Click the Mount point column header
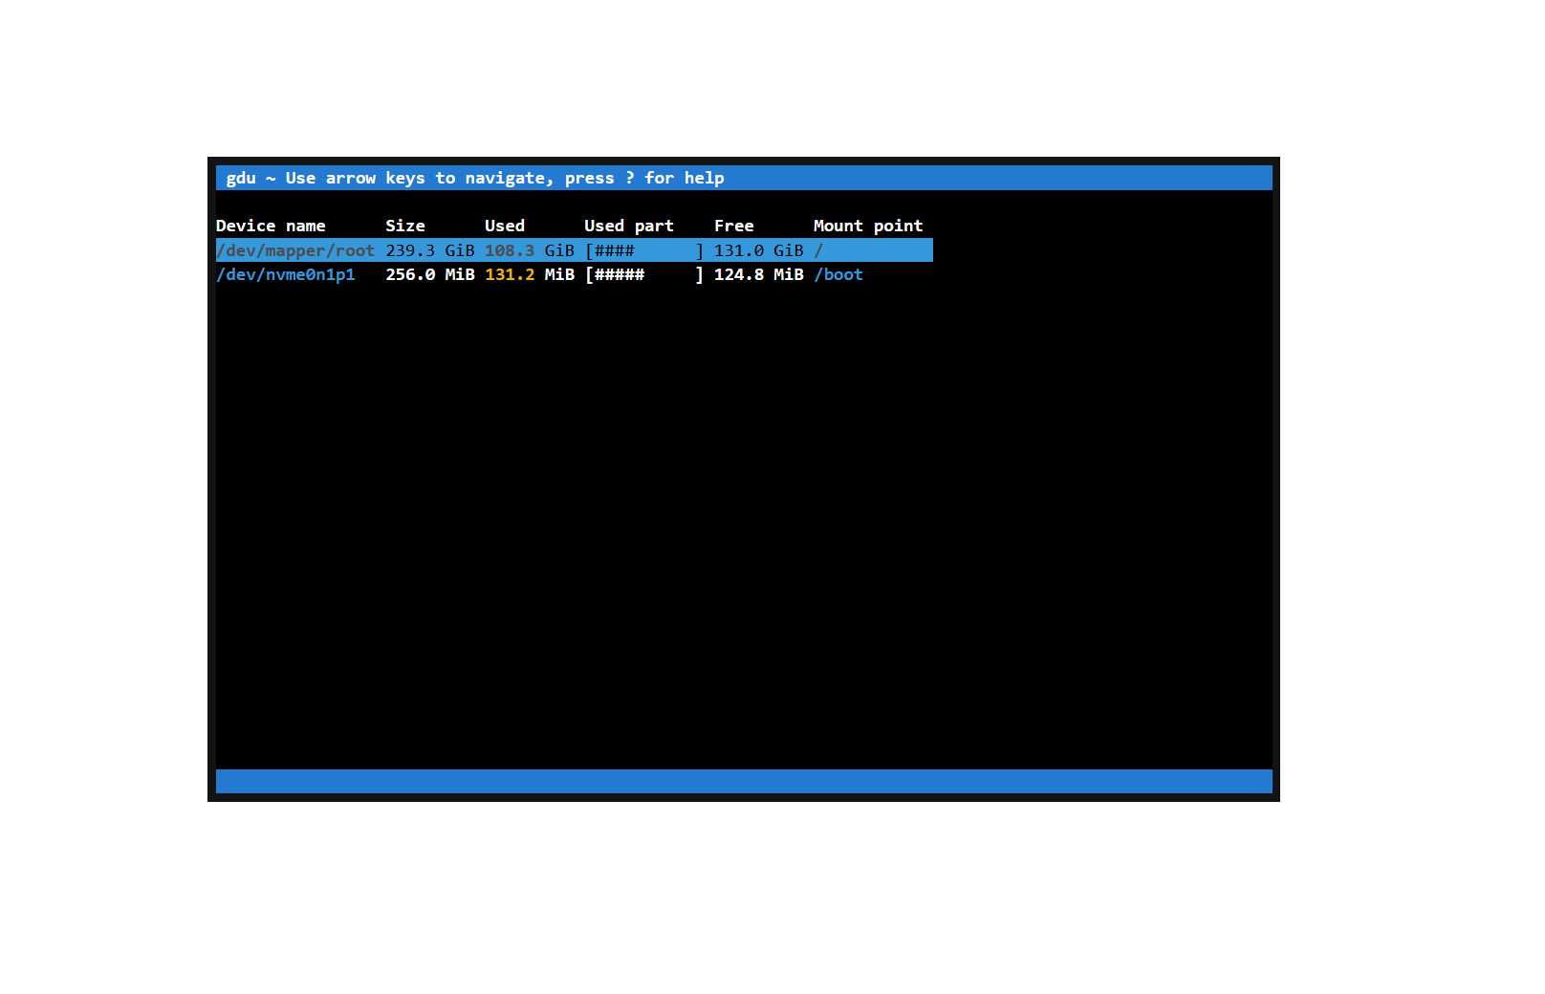The image size is (1545, 994). [867, 226]
